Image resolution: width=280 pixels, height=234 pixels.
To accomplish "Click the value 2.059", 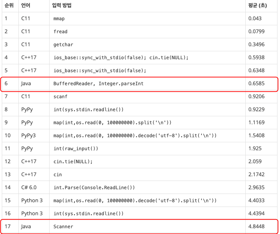I will 255,162.
